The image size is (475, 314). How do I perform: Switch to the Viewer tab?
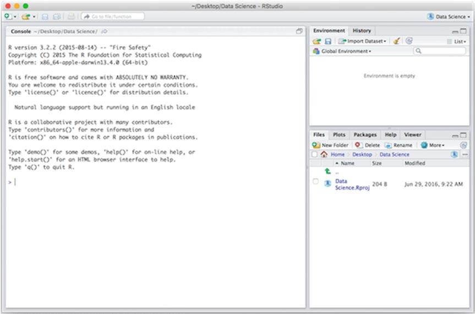click(413, 134)
